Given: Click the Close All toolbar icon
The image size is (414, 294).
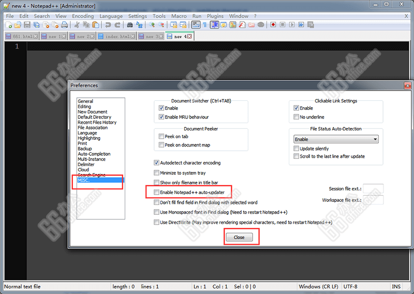Looking at the screenshot, I should coord(55,25).
